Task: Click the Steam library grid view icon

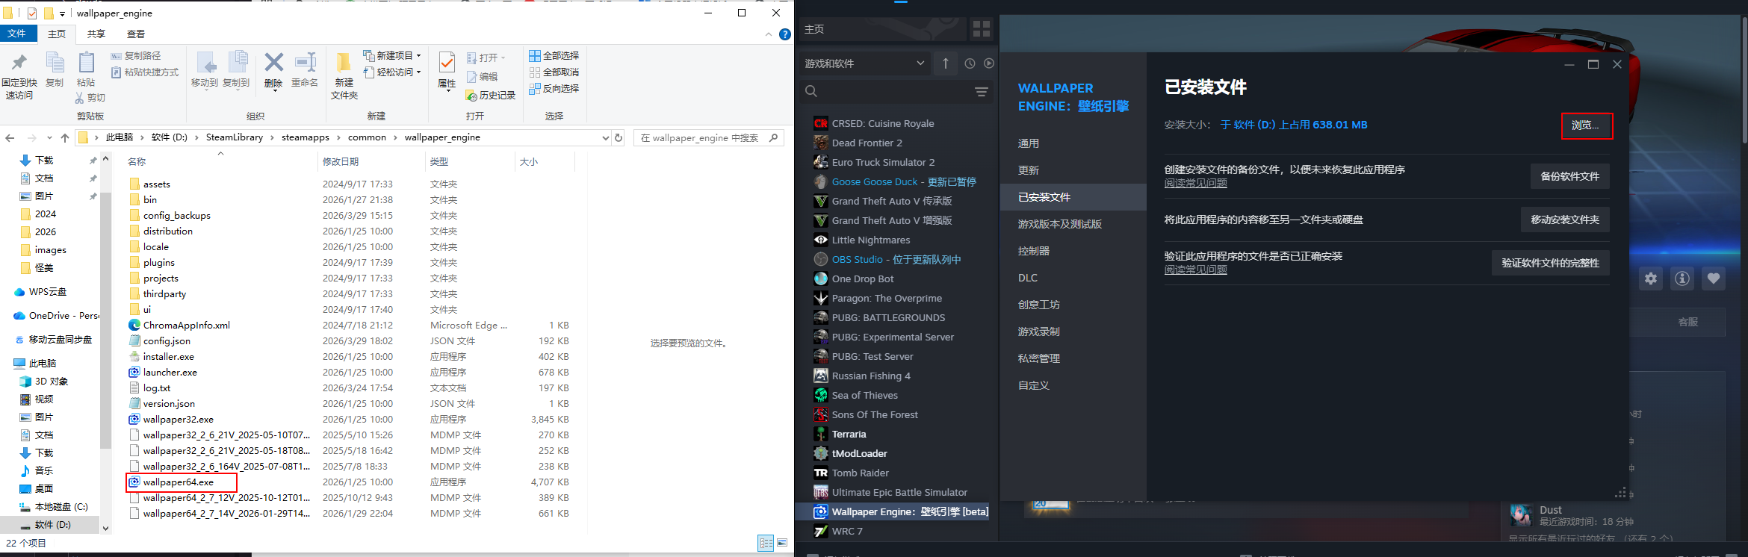Action: (x=981, y=29)
